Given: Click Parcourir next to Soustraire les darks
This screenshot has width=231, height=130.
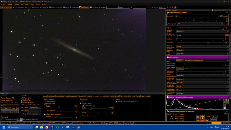Looking at the screenshot, I should [180, 61].
